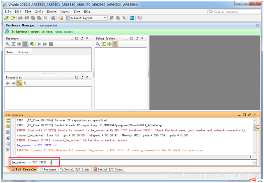Image resolution: width=264 pixels, height=183 pixels.
Task: Expand all items in Hardware panel
Action: (x=19, y=44)
